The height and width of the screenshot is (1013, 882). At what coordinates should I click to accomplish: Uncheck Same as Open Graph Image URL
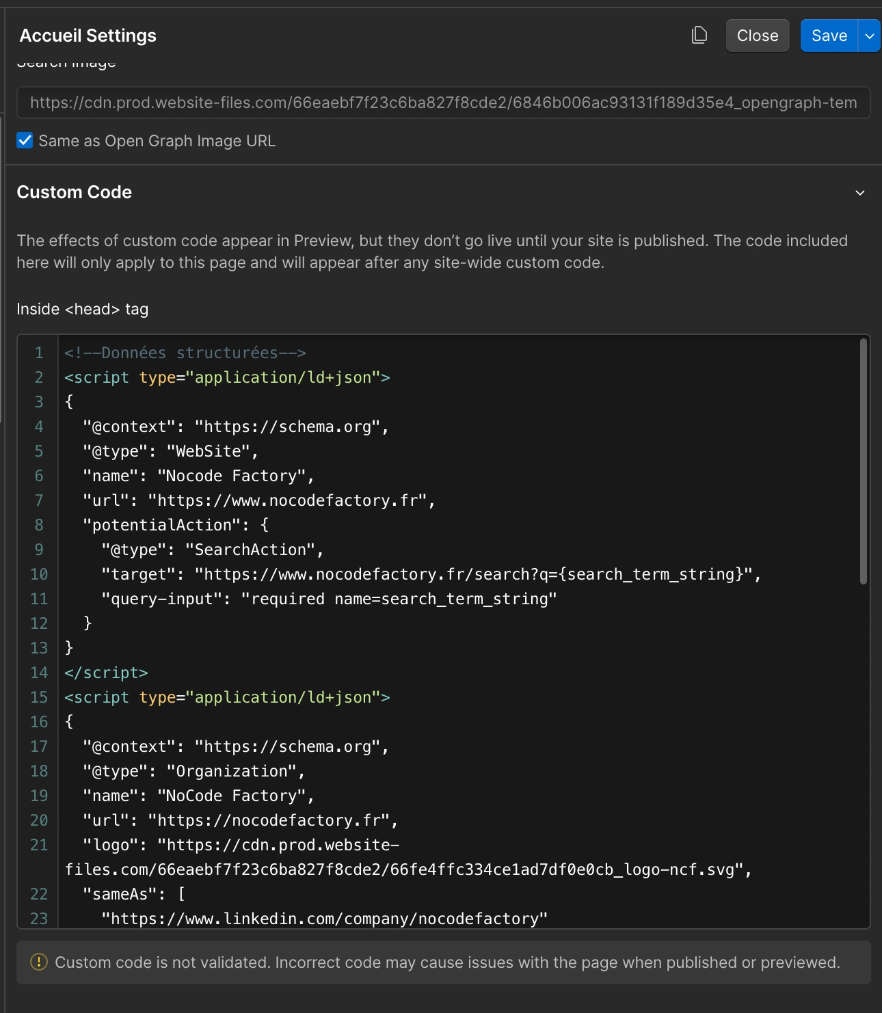coord(25,140)
